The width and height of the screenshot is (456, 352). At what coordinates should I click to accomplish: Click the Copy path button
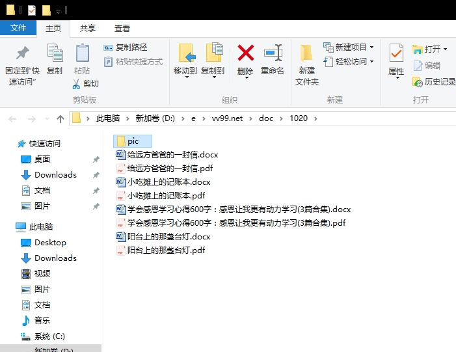point(126,47)
